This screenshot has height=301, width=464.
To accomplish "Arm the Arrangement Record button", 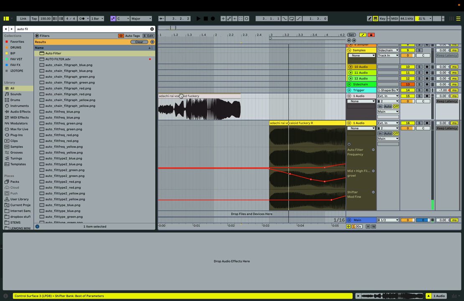I will (213, 19).
